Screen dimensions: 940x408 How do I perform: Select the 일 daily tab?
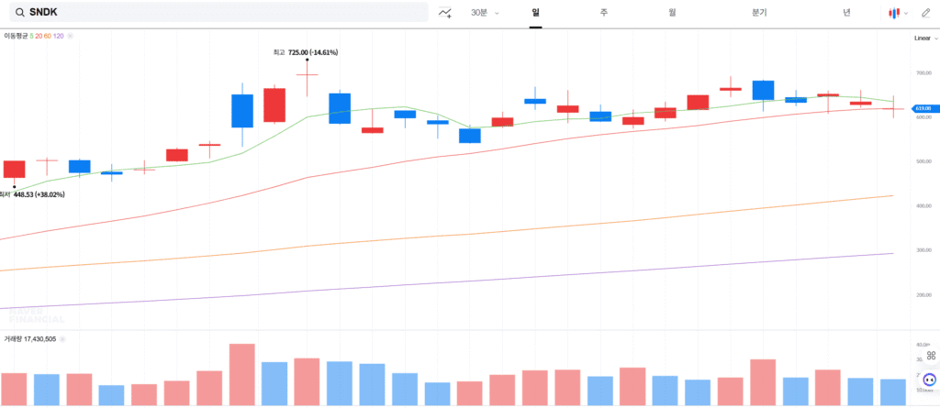[x=535, y=13]
